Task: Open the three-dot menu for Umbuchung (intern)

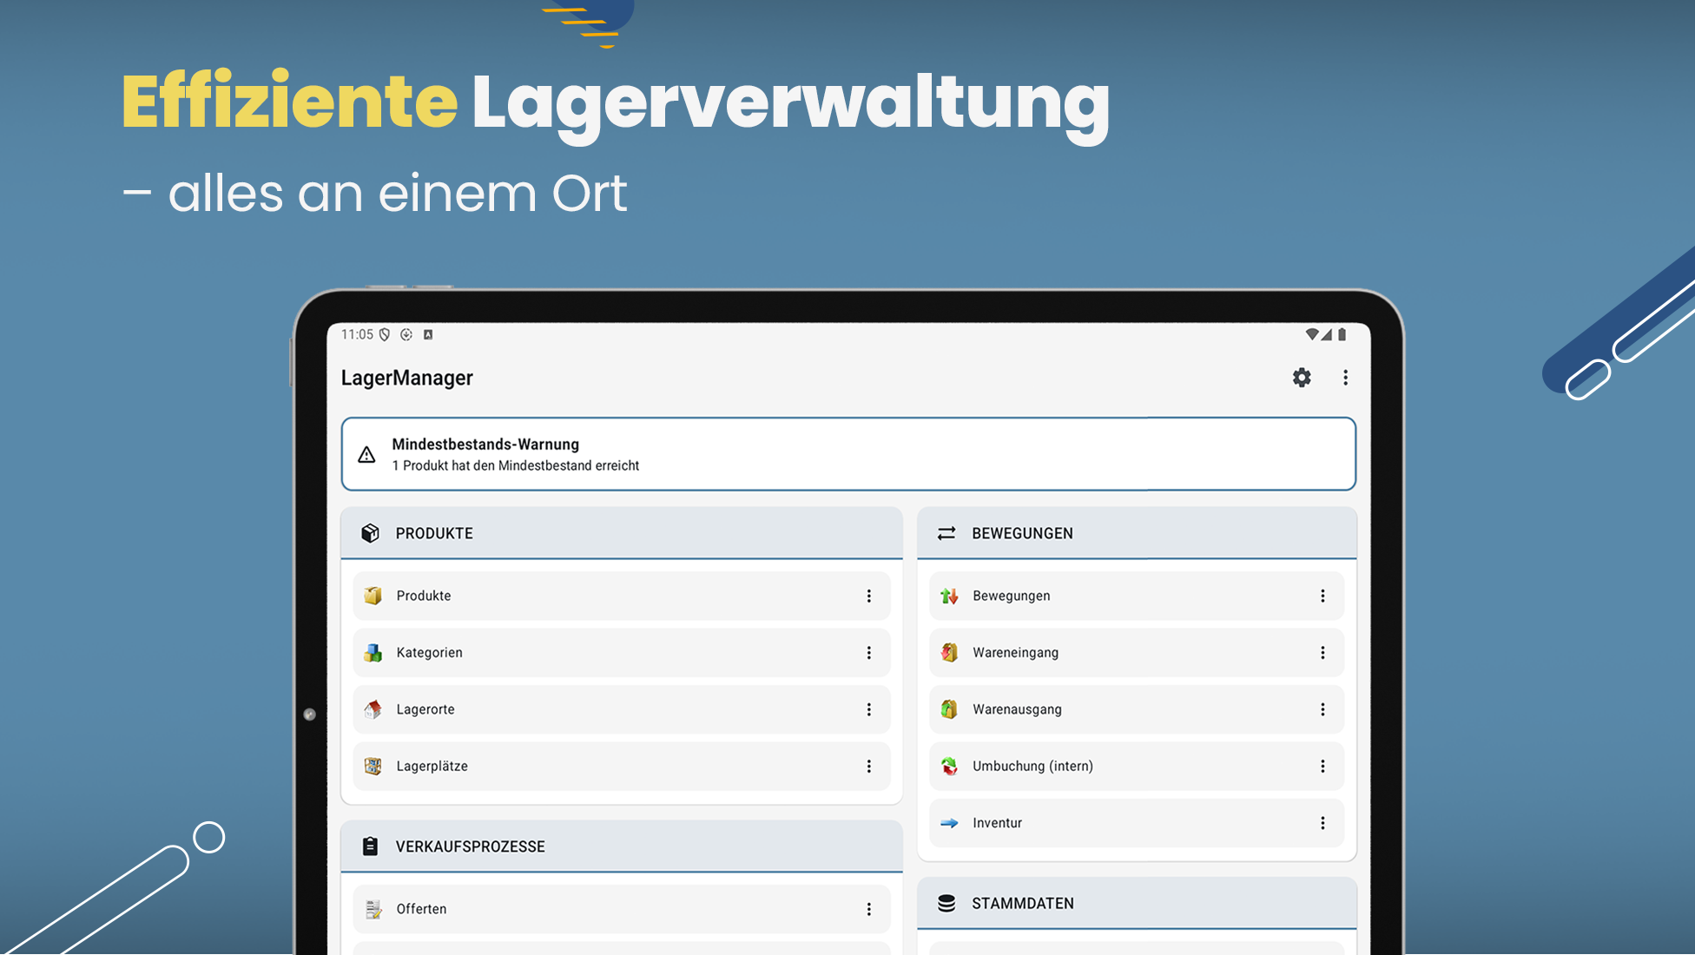Action: pos(1322,767)
